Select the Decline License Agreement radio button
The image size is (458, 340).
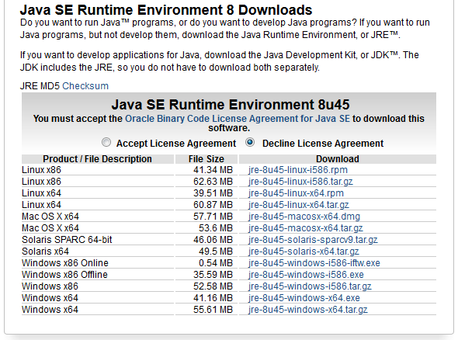coord(250,143)
